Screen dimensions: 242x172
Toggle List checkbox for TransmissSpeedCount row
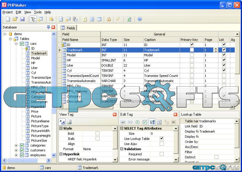224,75
